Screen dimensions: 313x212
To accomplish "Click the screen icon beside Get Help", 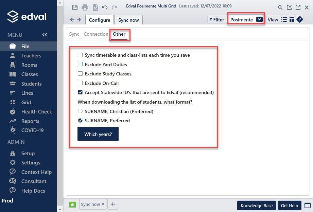I will click(308, 206).
